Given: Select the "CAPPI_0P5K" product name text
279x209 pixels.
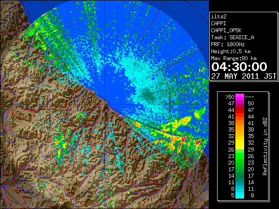Looking at the screenshot, I should [226, 30].
